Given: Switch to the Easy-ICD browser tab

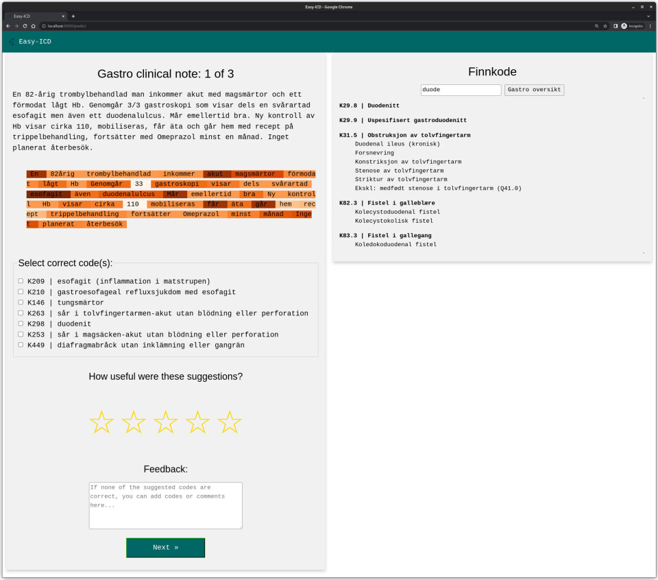Looking at the screenshot, I should point(34,16).
